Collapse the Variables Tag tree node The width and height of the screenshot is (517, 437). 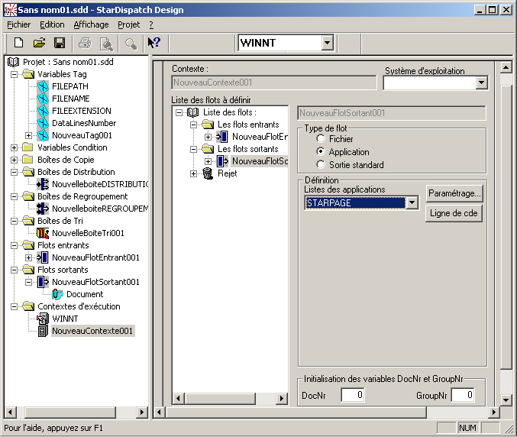pyautogui.click(x=15, y=74)
